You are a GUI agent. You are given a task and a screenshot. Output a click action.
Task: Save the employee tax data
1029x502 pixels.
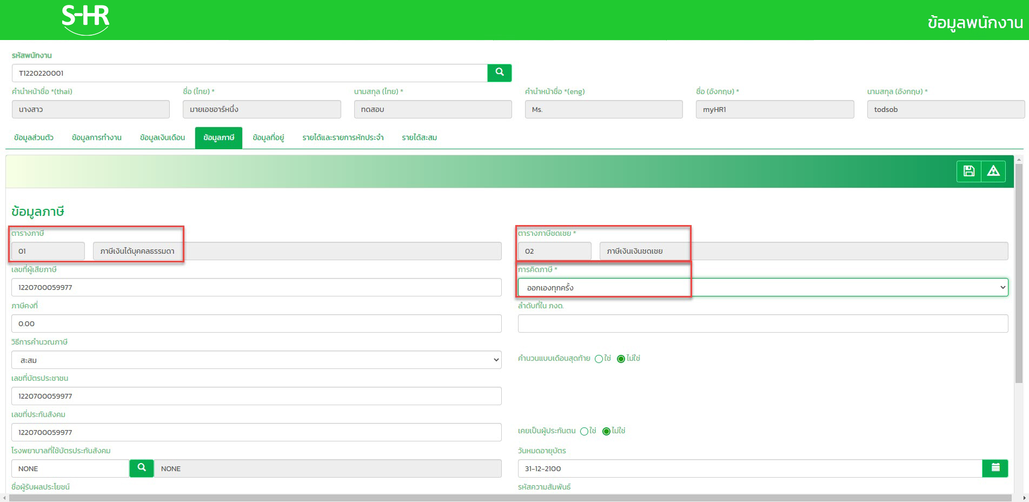click(x=969, y=171)
